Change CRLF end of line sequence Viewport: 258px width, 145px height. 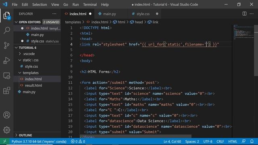tap(220, 141)
